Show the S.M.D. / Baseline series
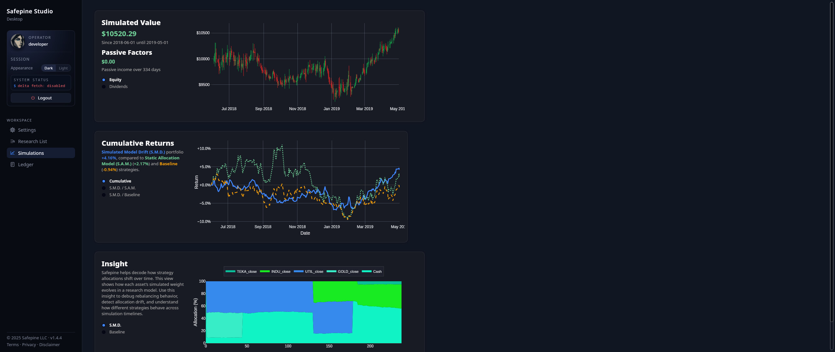The width and height of the screenshot is (835, 352). 124,195
